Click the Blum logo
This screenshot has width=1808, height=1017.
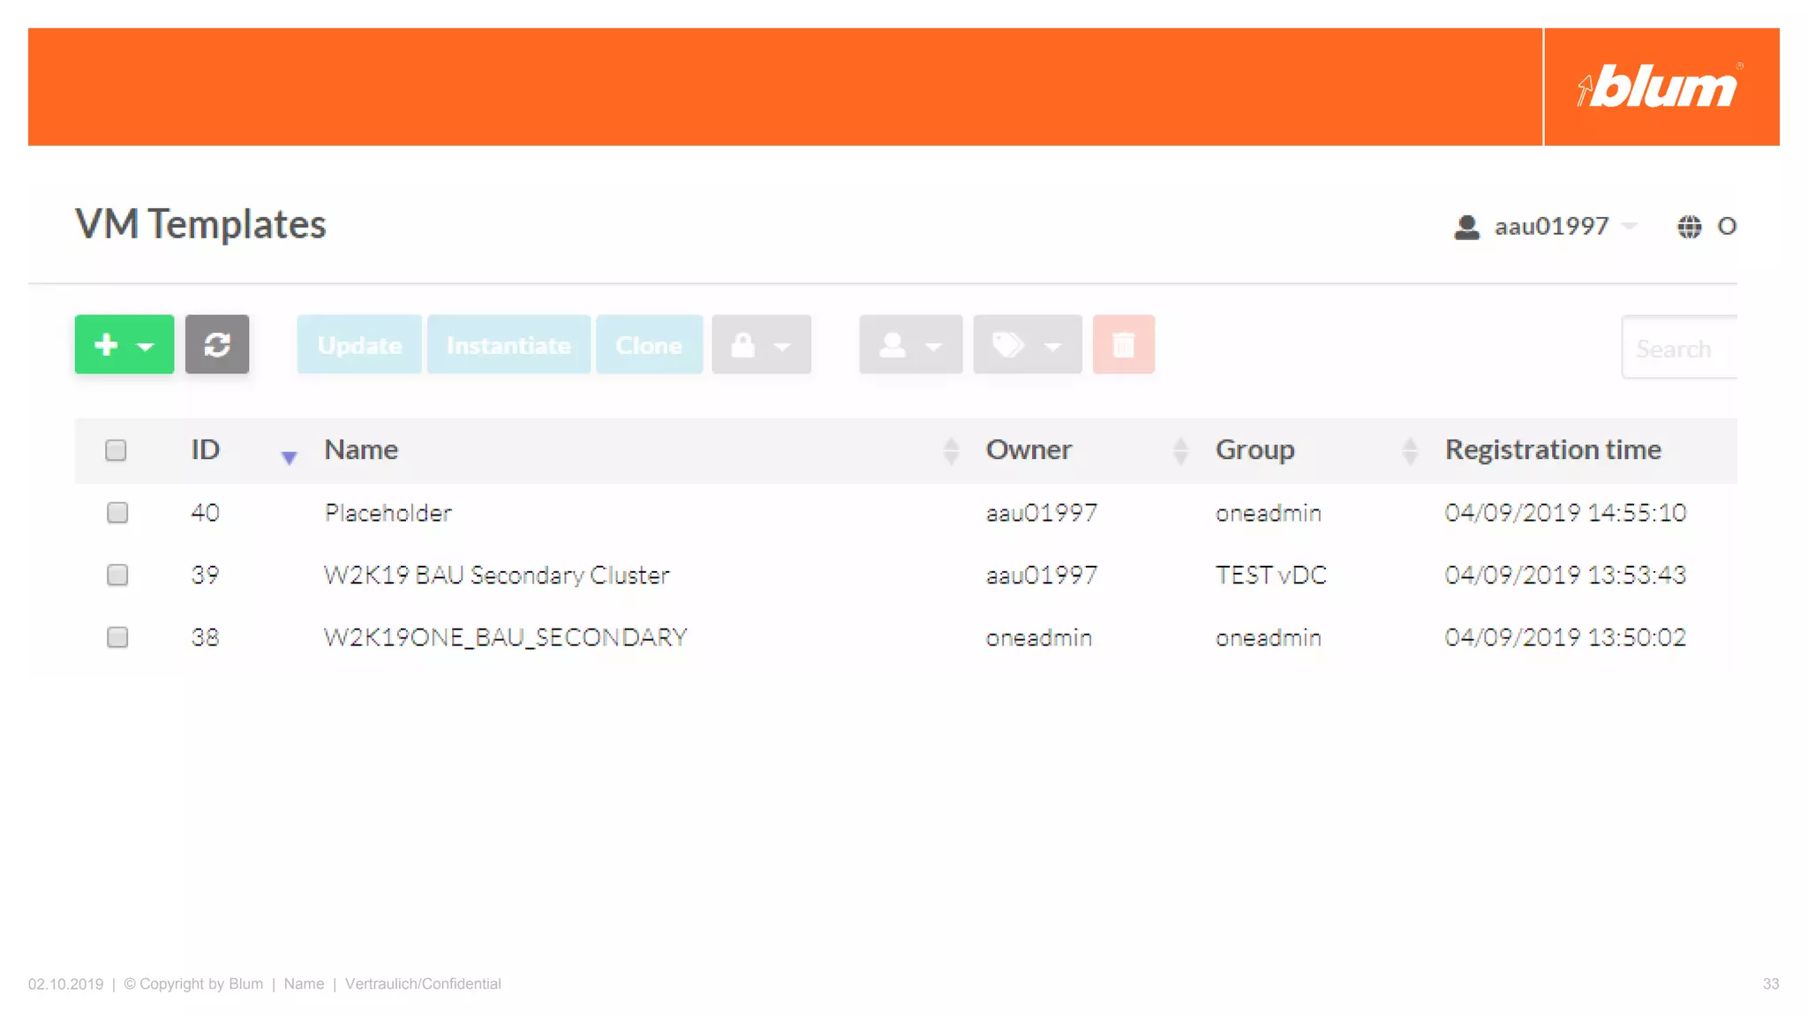click(1661, 87)
